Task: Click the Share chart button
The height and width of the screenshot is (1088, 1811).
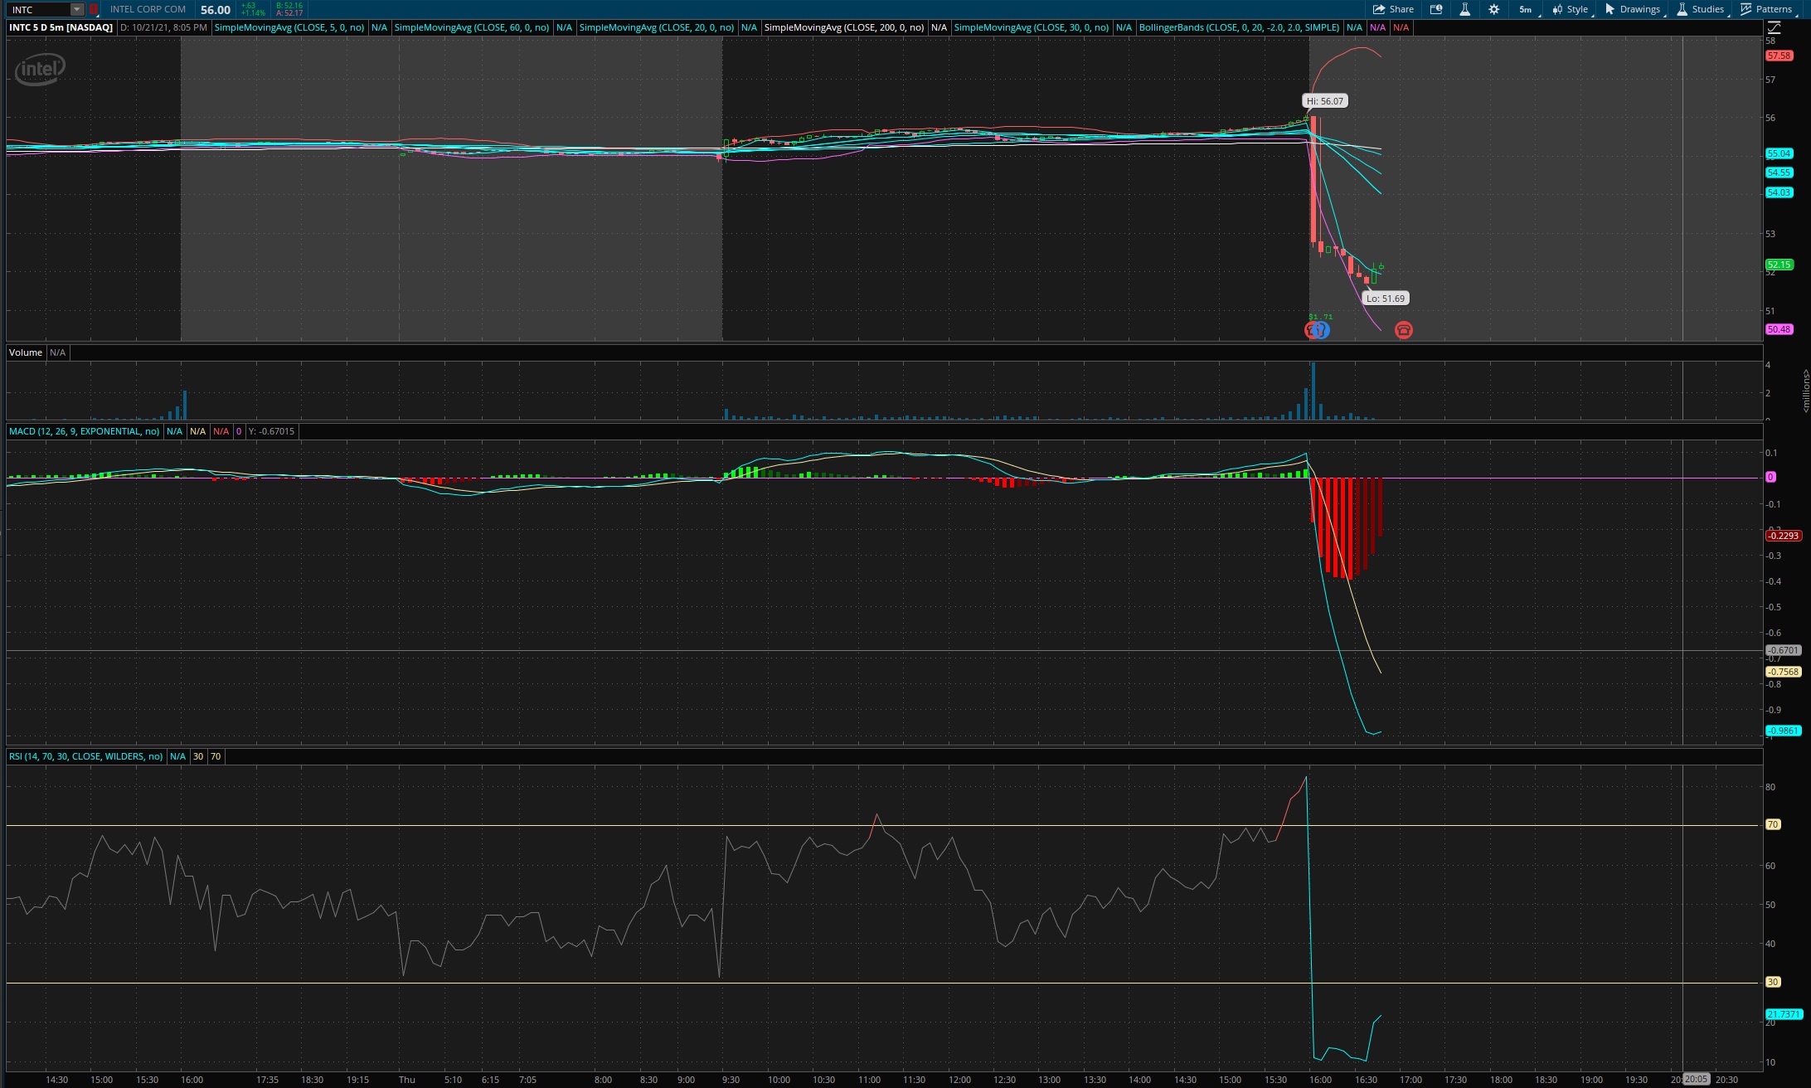Action: 1393,9
